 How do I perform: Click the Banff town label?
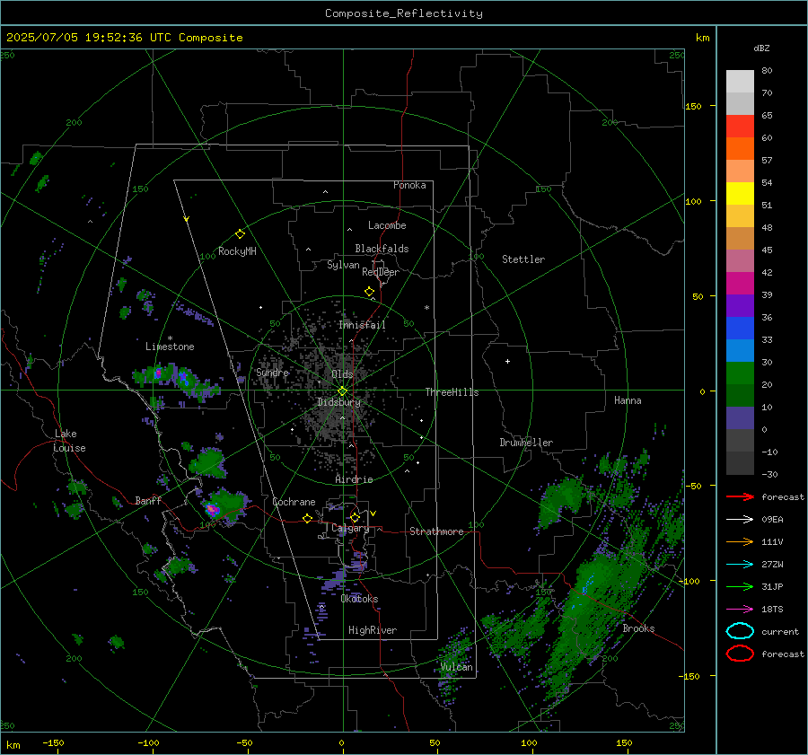click(148, 500)
